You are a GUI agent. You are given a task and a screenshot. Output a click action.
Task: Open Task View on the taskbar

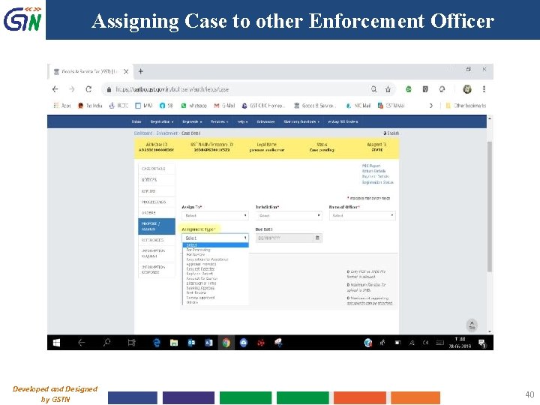131,343
